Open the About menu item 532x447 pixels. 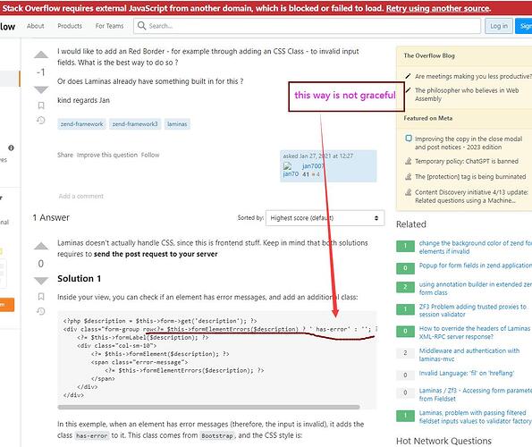pyautogui.click(x=35, y=26)
